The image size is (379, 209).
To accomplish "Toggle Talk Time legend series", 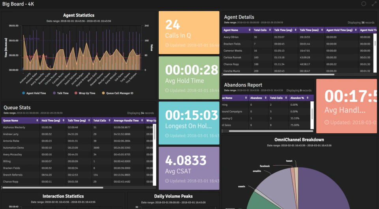I will coord(61,93).
